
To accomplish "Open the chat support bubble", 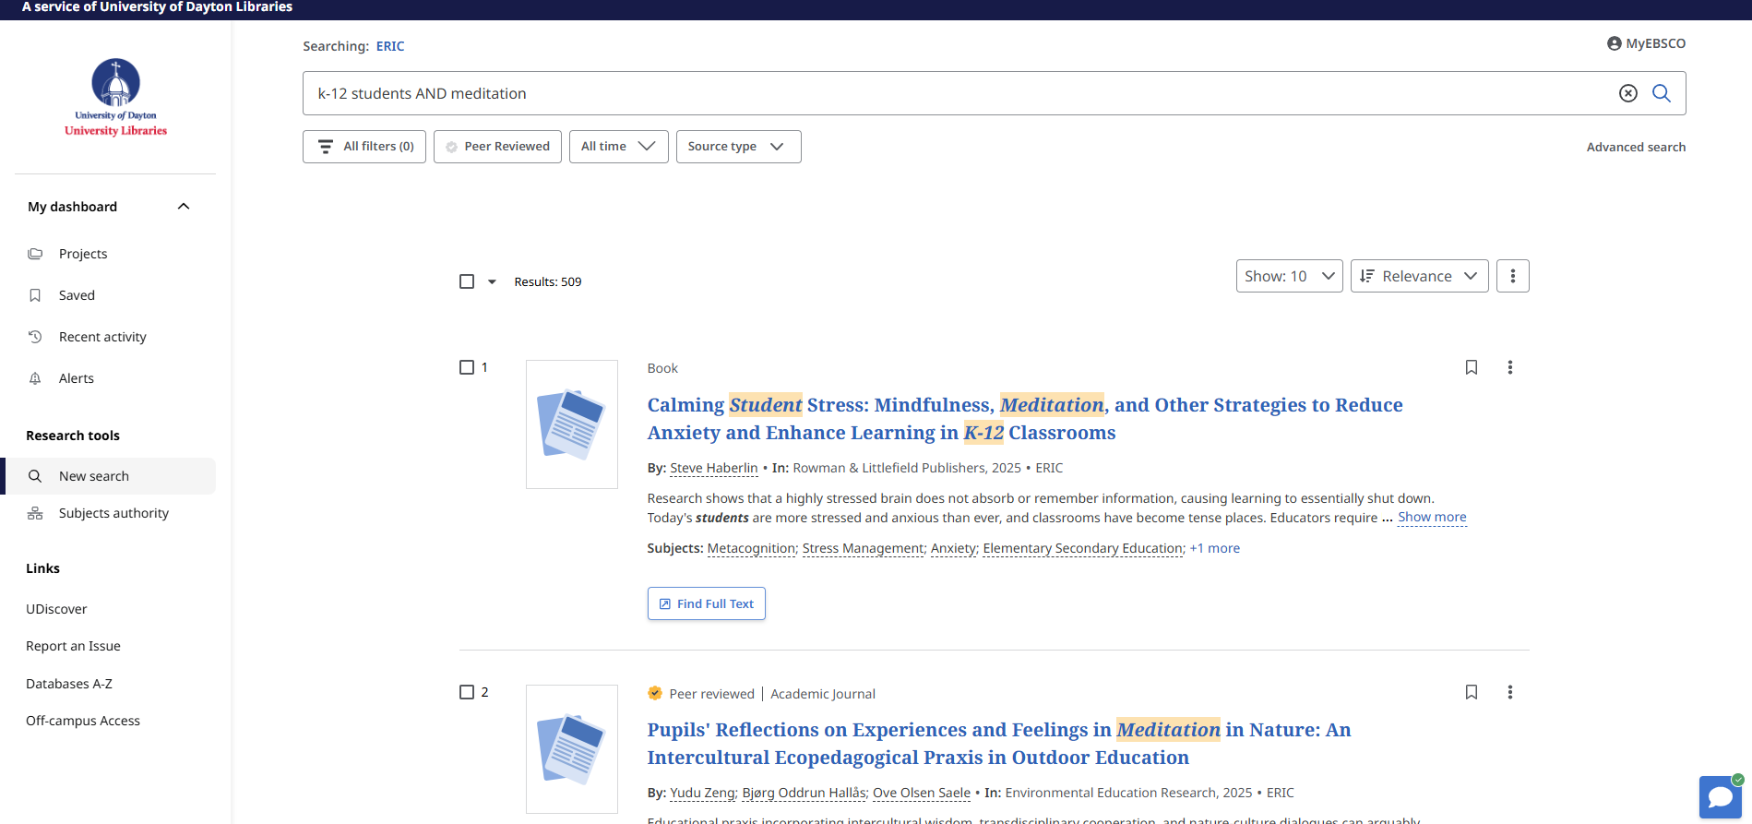I will [x=1721, y=797].
